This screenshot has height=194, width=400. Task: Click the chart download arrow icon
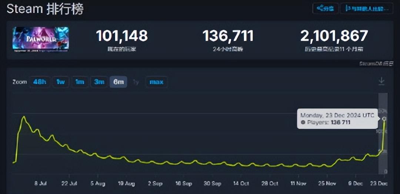(x=381, y=81)
